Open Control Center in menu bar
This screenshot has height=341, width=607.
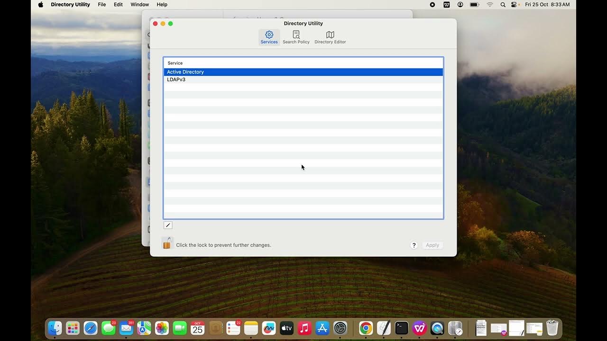pyautogui.click(x=514, y=4)
